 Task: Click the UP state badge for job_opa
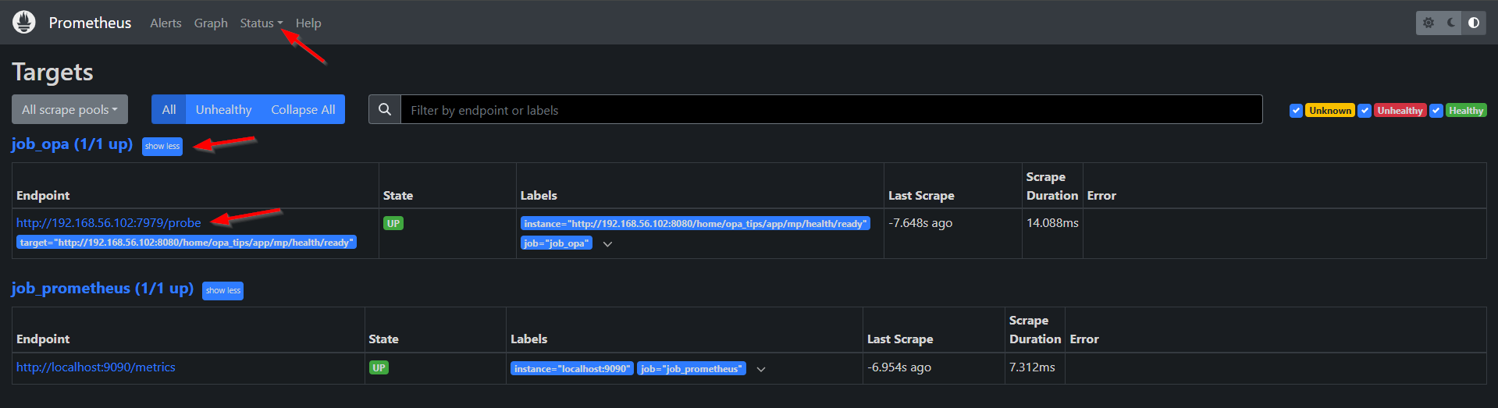(393, 223)
